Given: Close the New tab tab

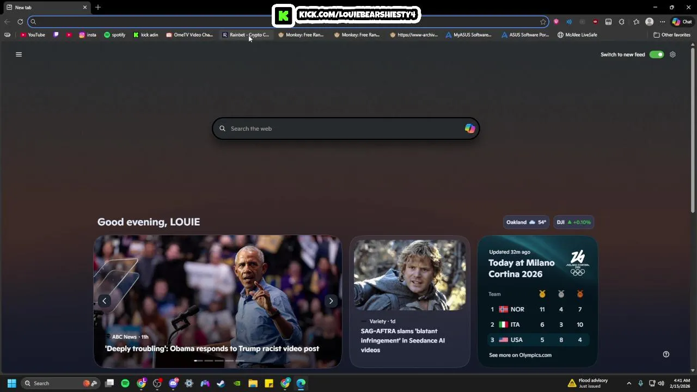Looking at the screenshot, I should point(85,8).
